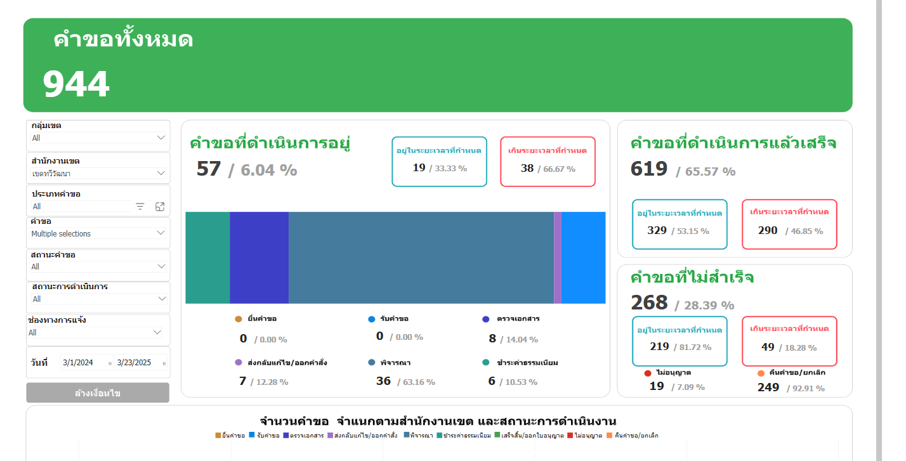This screenshot has width=906, height=461.
Task: Select the large steel-blue พิจารณา bar segment
Action: (421, 257)
